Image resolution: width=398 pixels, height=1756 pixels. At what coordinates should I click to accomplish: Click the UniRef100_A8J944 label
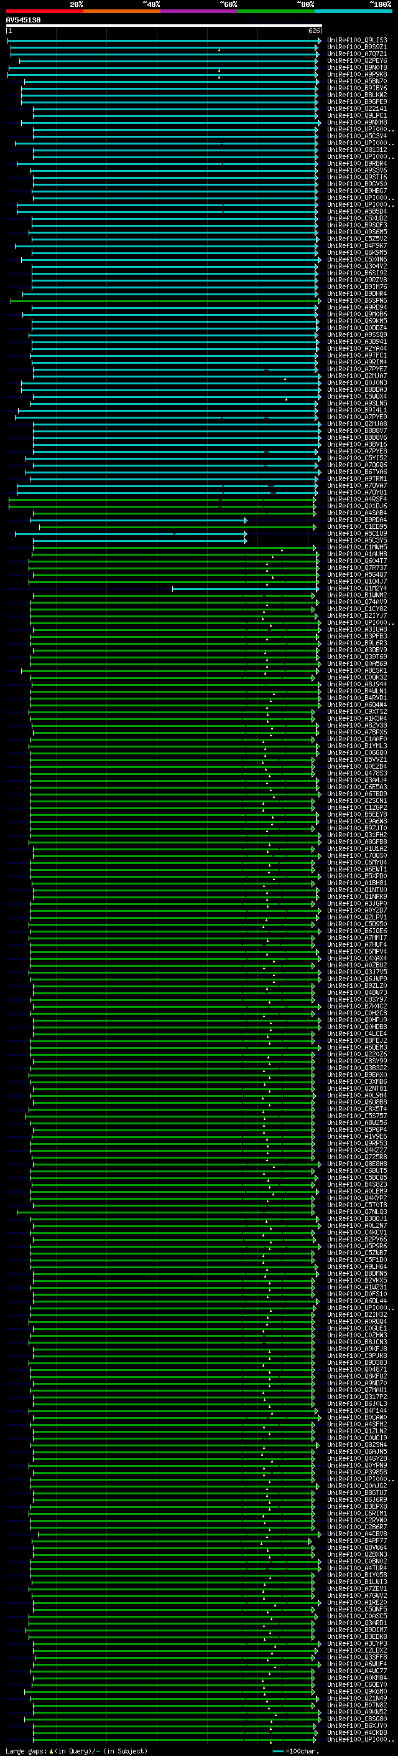tap(357, 684)
